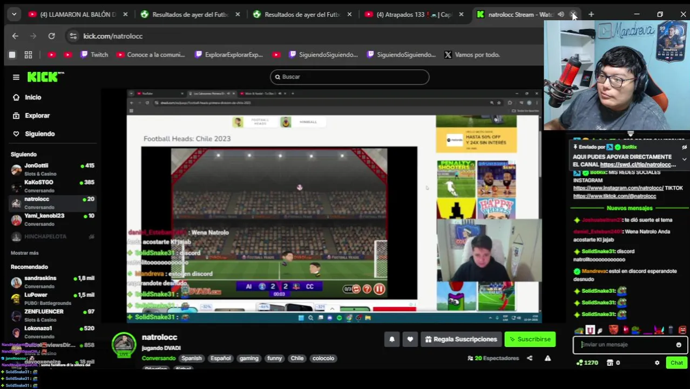Open recommended LuPower channel
This screenshot has height=389, width=690.
tap(52, 299)
